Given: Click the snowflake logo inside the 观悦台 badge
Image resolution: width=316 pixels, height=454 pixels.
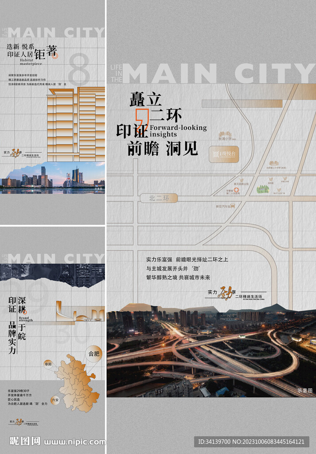Looking at the screenshot, I should click(x=216, y=154).
